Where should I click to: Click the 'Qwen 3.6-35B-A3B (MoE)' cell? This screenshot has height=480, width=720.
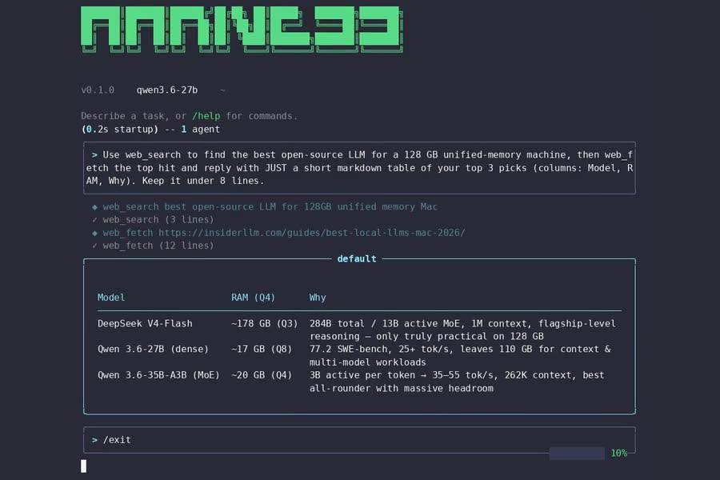158,375
